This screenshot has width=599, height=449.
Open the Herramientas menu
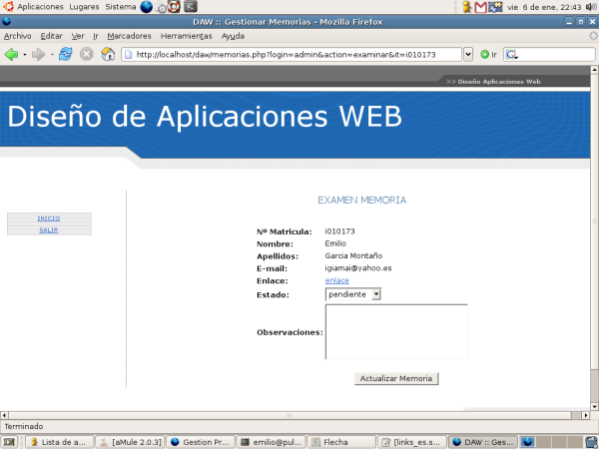186,35
